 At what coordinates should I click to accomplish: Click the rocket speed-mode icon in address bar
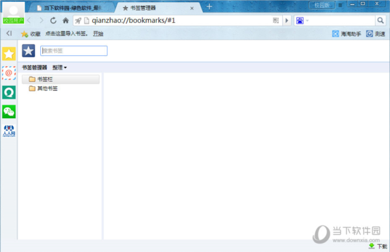[78, 21]
